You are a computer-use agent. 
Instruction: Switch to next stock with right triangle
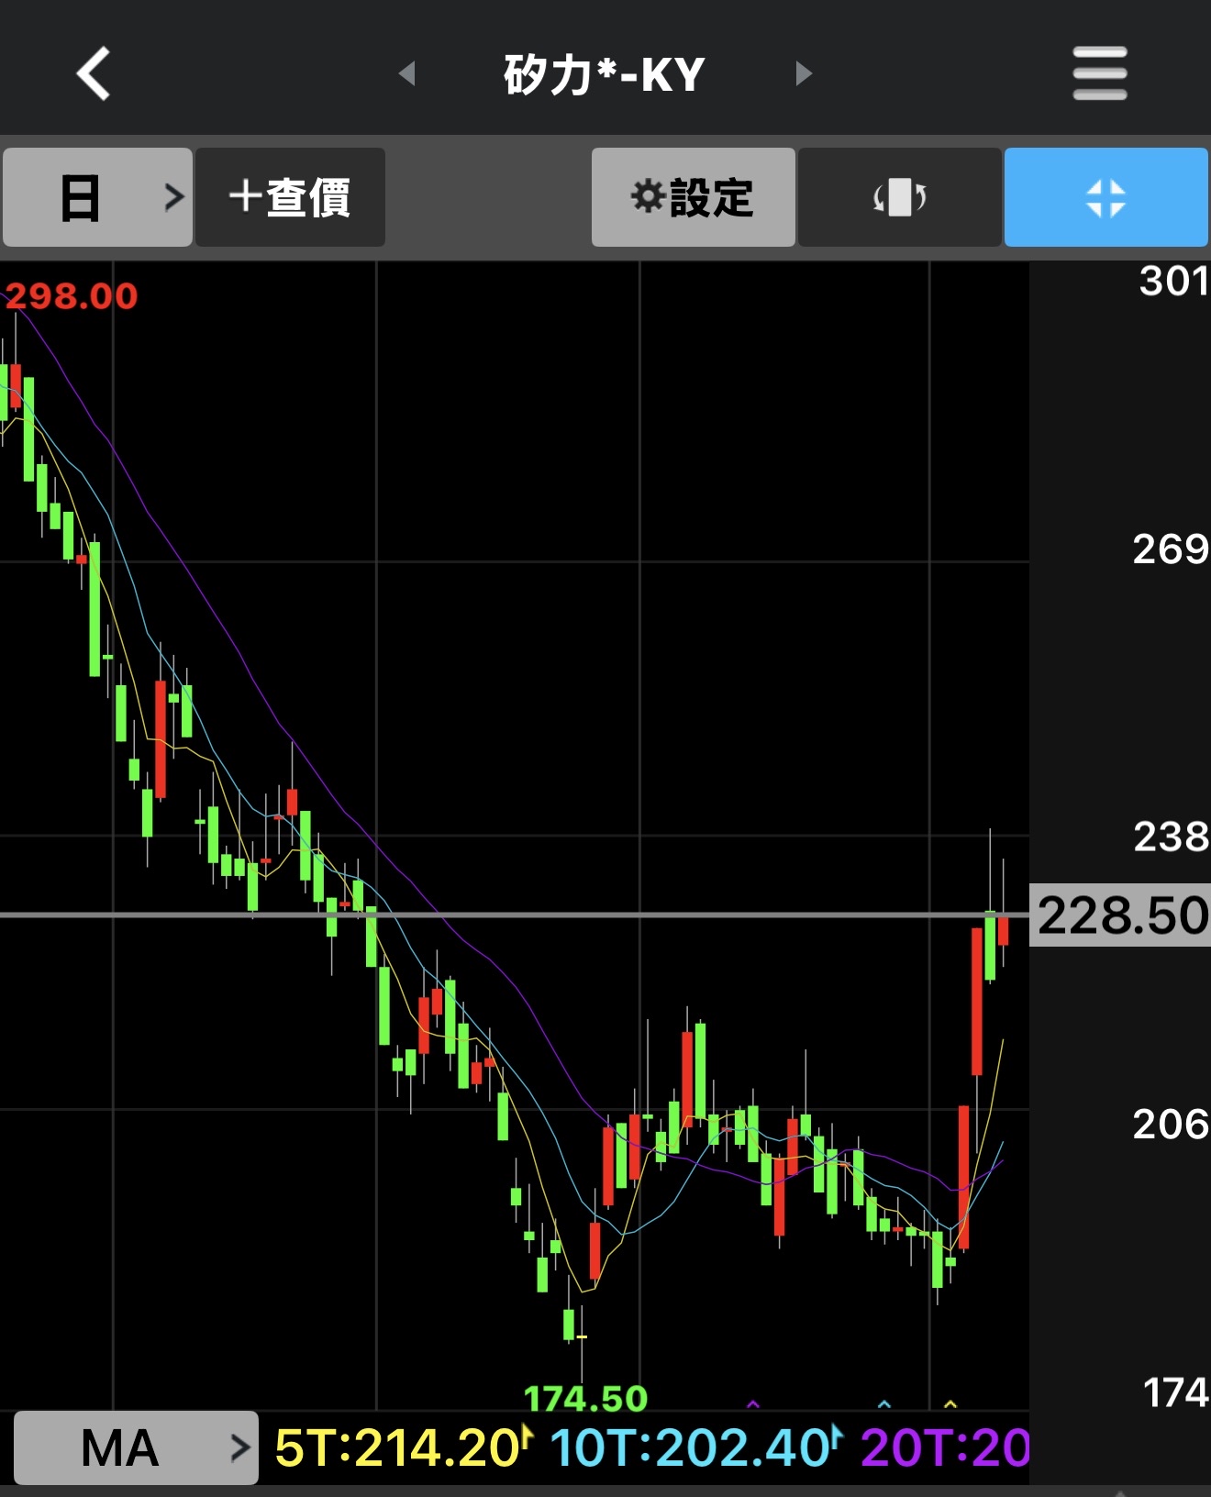[804, 73]
